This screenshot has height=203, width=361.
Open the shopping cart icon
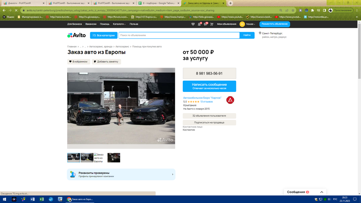click(x=211, y=24)
